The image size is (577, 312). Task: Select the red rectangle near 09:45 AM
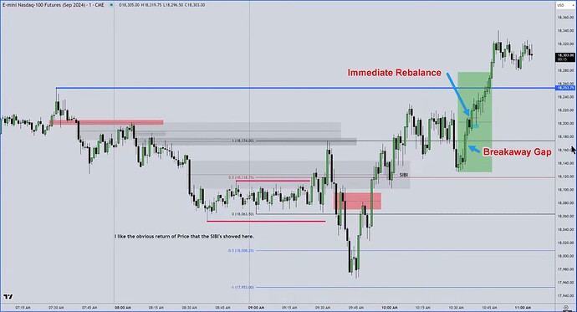357,201
